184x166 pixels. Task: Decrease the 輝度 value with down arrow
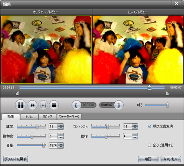click(61, 128)
